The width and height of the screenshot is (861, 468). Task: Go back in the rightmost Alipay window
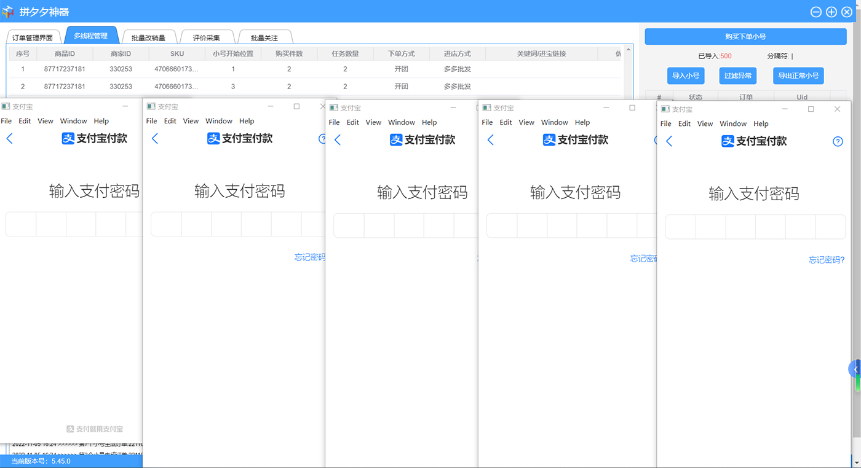[669, 141]
